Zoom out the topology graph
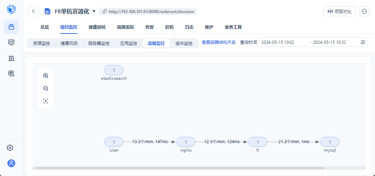Image resolution: width=375 pixels, height=176 pixels. [46, 88]
